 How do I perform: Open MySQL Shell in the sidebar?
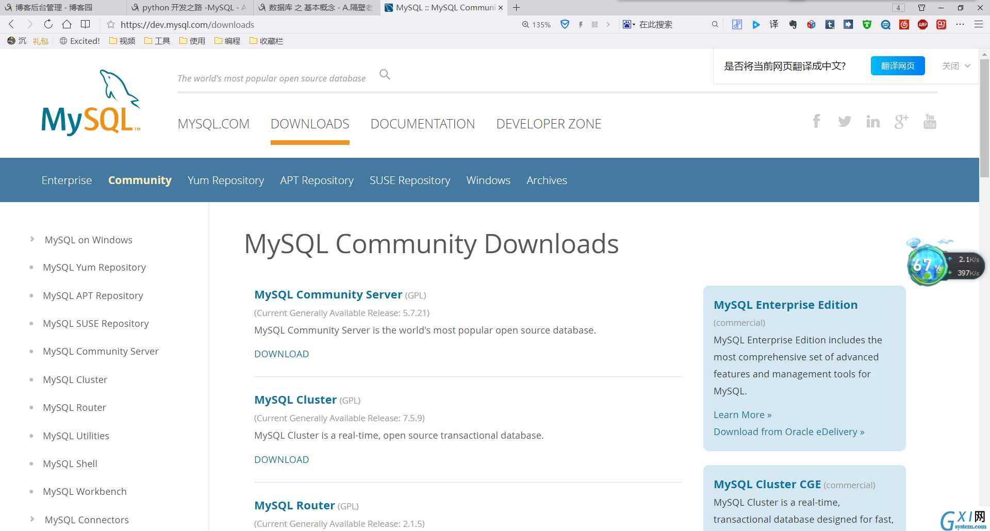[70, 463]
